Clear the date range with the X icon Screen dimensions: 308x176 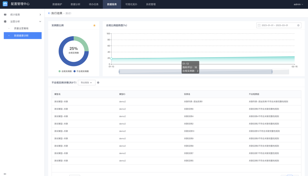coord(298,25)
